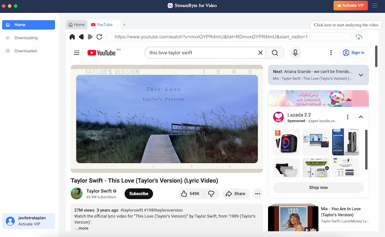Click the browser home icon
The height and width of the screenshot is (237, 385).
tap(72, 37)
